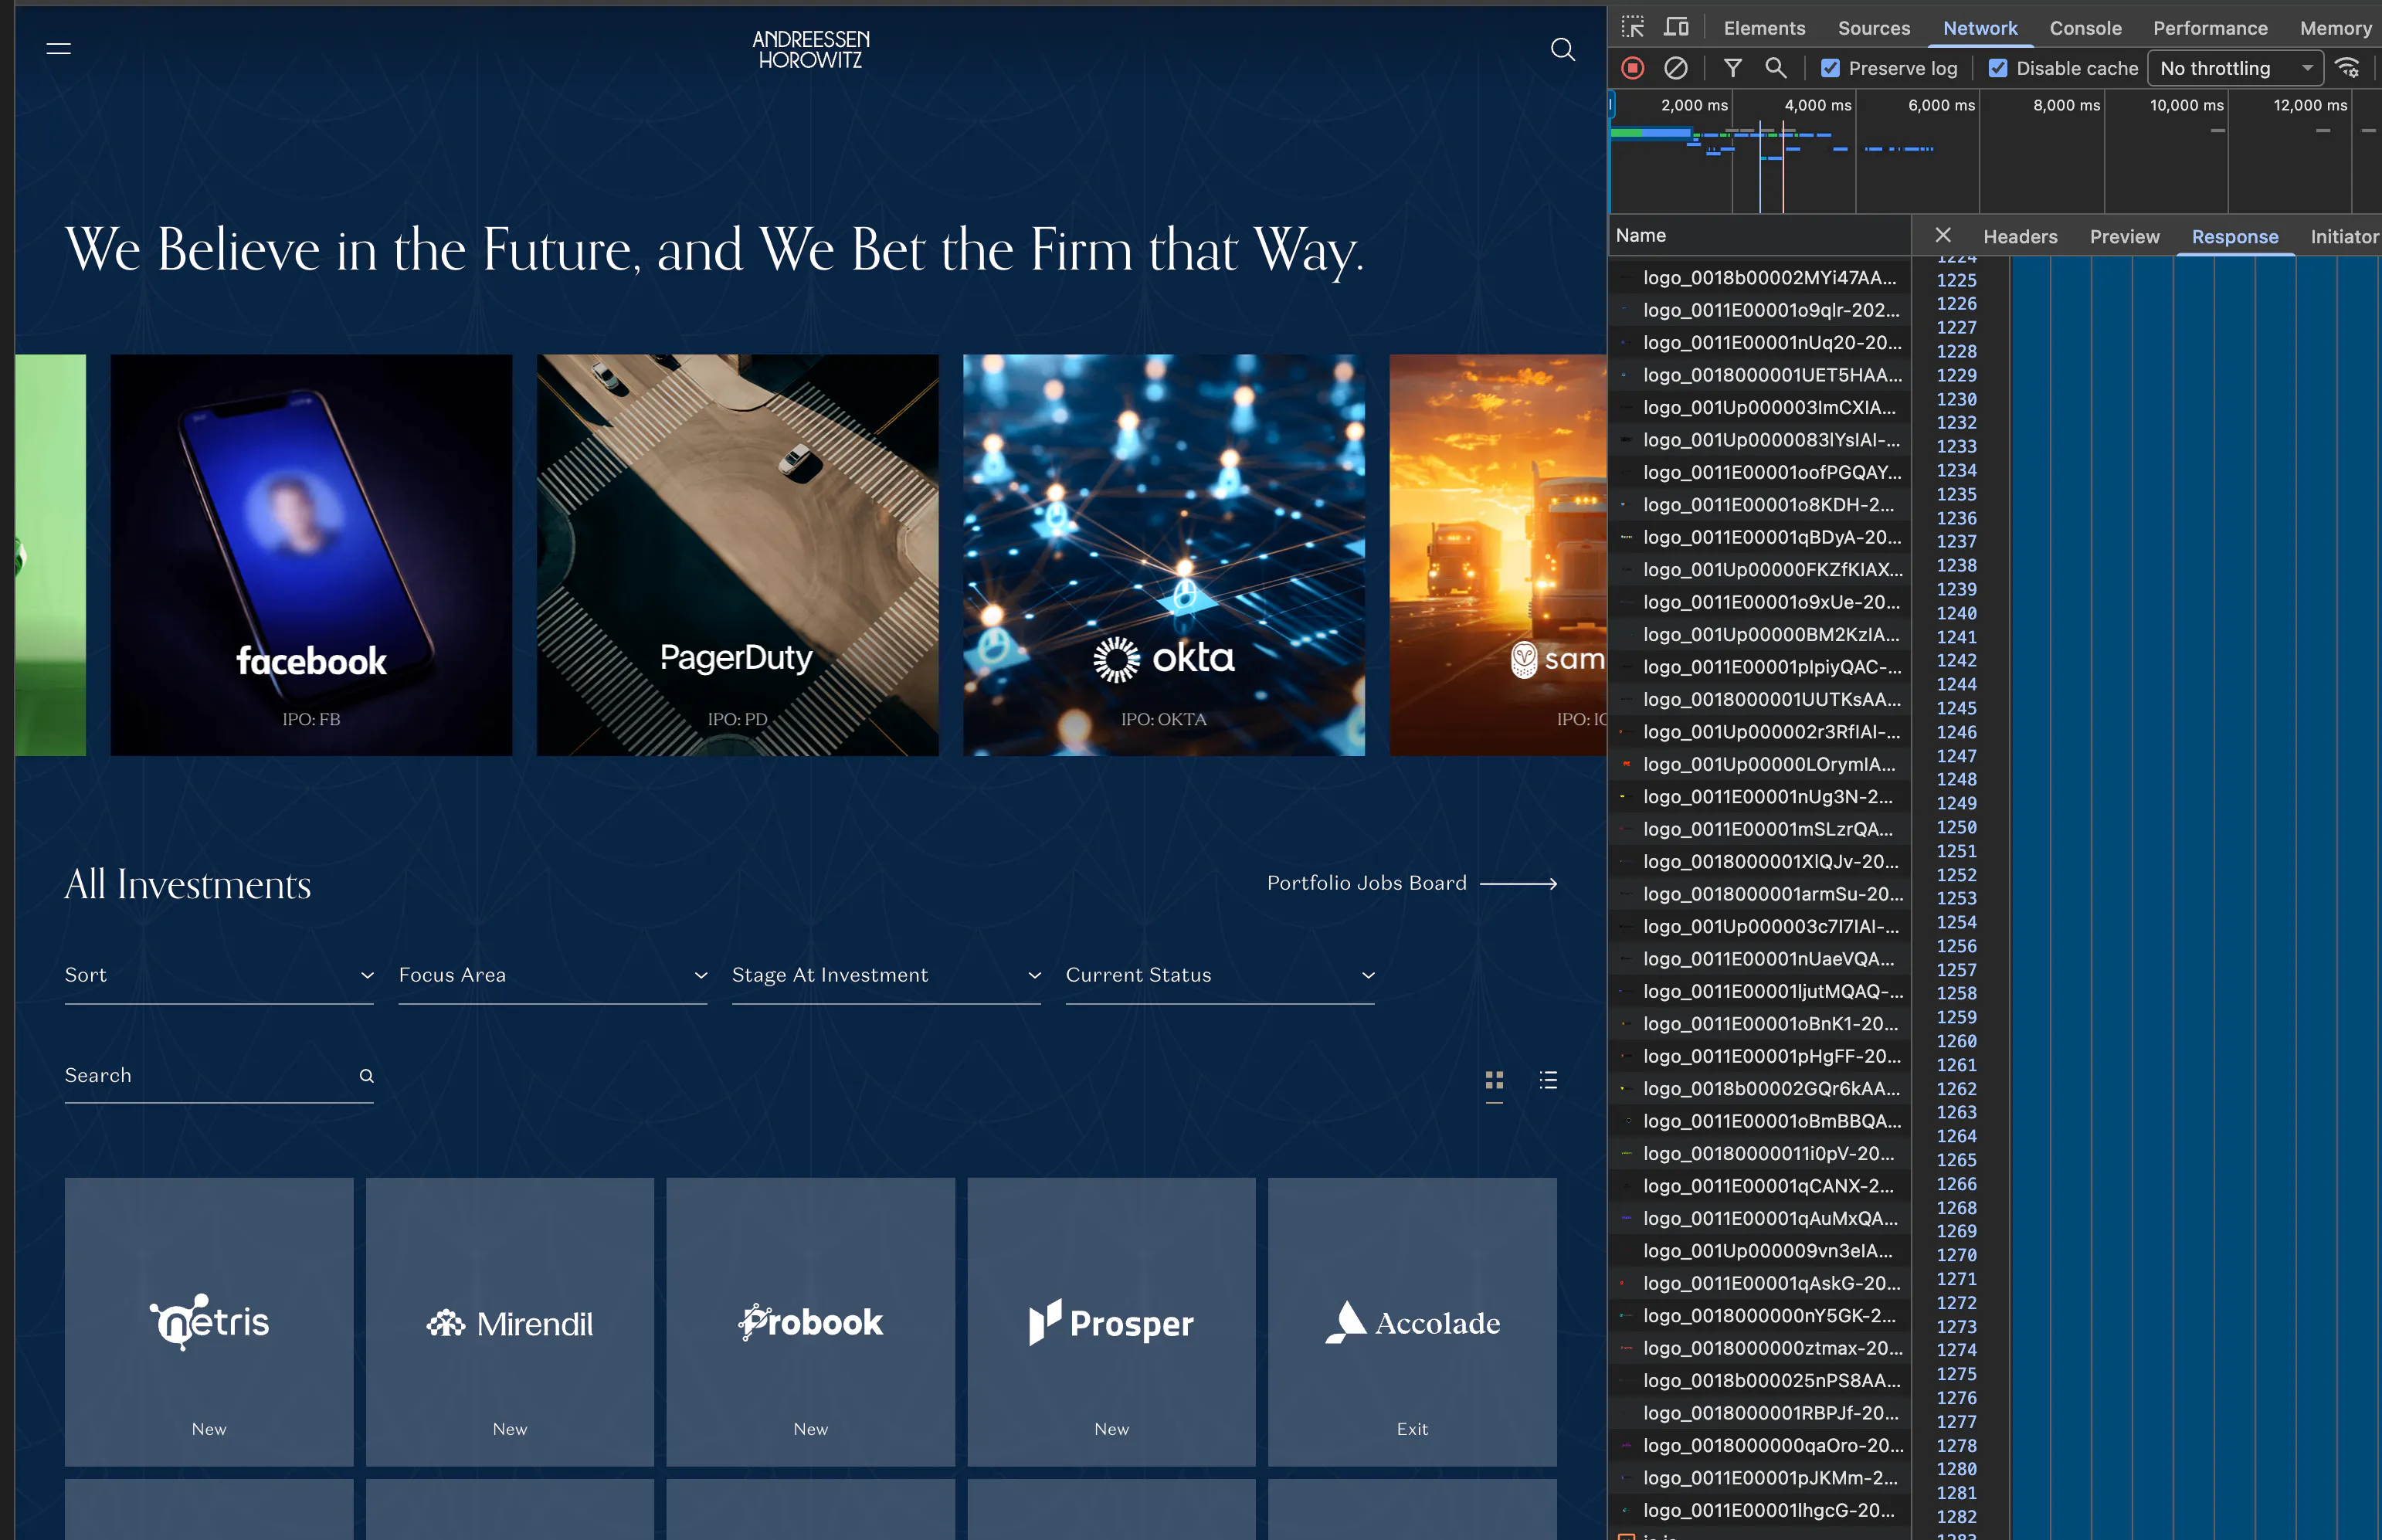Open the No throttling dropdown
Viewport: 2382px width, 1540px height.
coord(2235,68)
